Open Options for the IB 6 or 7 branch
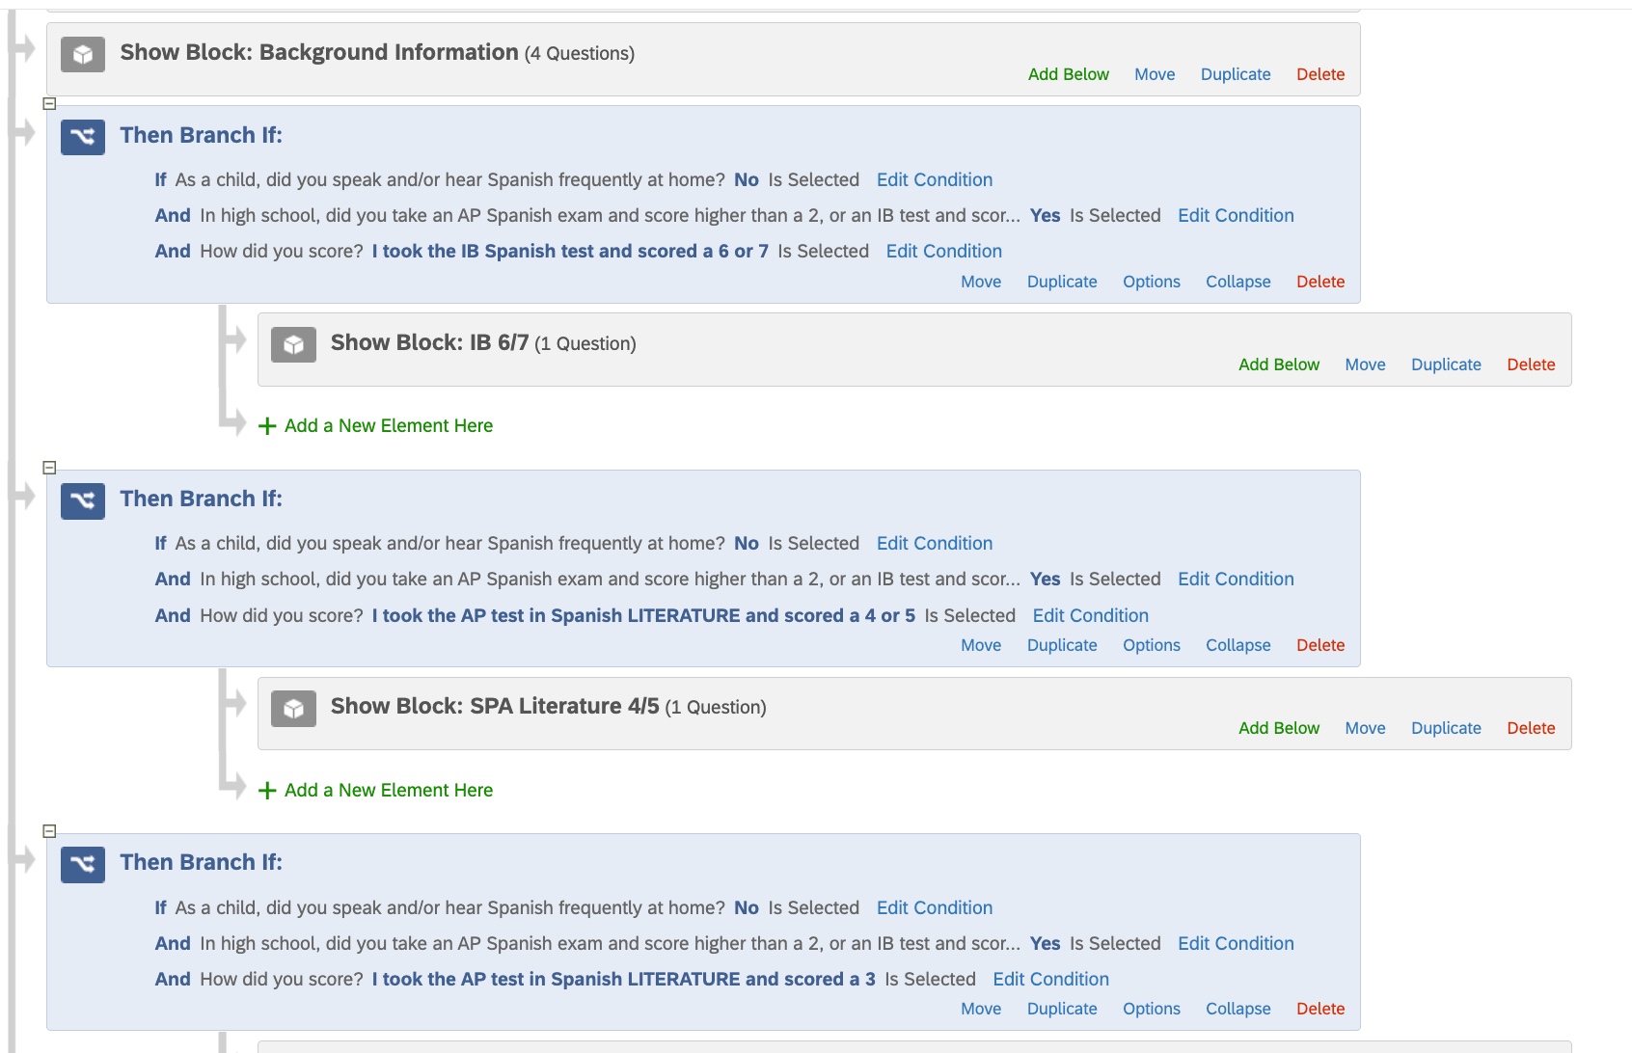The height and width of the screenshot is (1053, 1632). 1152,282
